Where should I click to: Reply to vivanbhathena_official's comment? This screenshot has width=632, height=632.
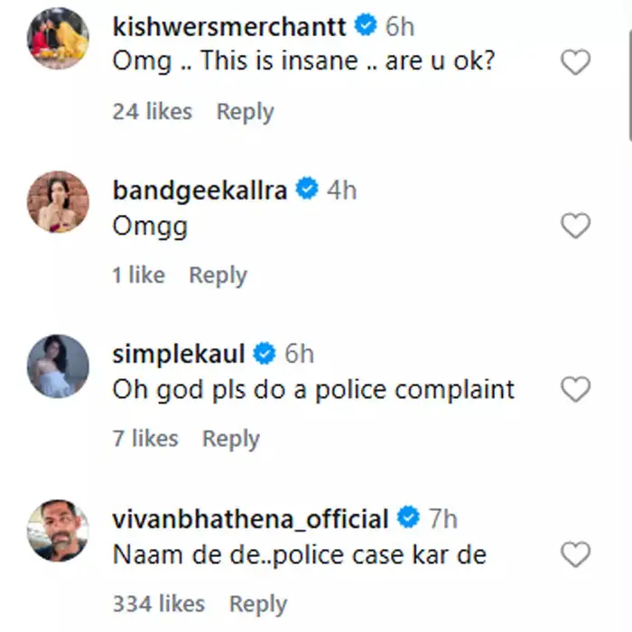257,604
